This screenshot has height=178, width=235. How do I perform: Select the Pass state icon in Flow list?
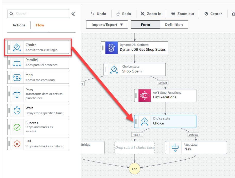tap(17, 94)
